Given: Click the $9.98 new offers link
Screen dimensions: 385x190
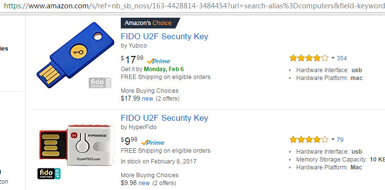Looking at the screenshot, I should 135,183.
